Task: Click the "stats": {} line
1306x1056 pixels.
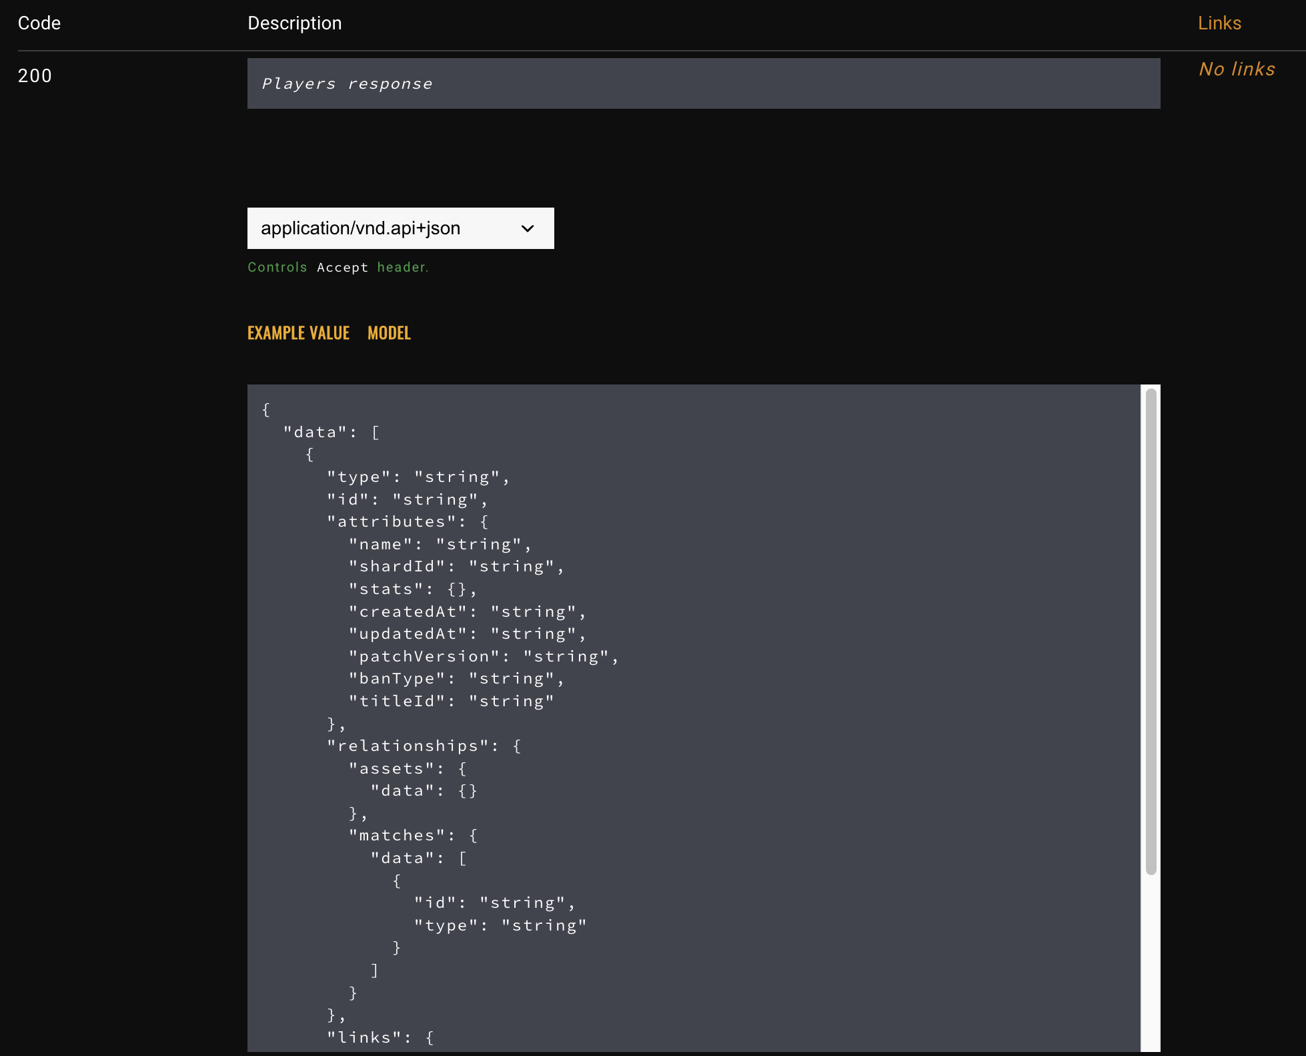Action: pyautogui.click(x=414, y=589)
